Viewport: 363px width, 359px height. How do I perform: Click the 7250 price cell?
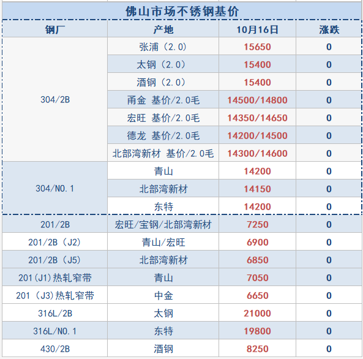click(257, 224)
